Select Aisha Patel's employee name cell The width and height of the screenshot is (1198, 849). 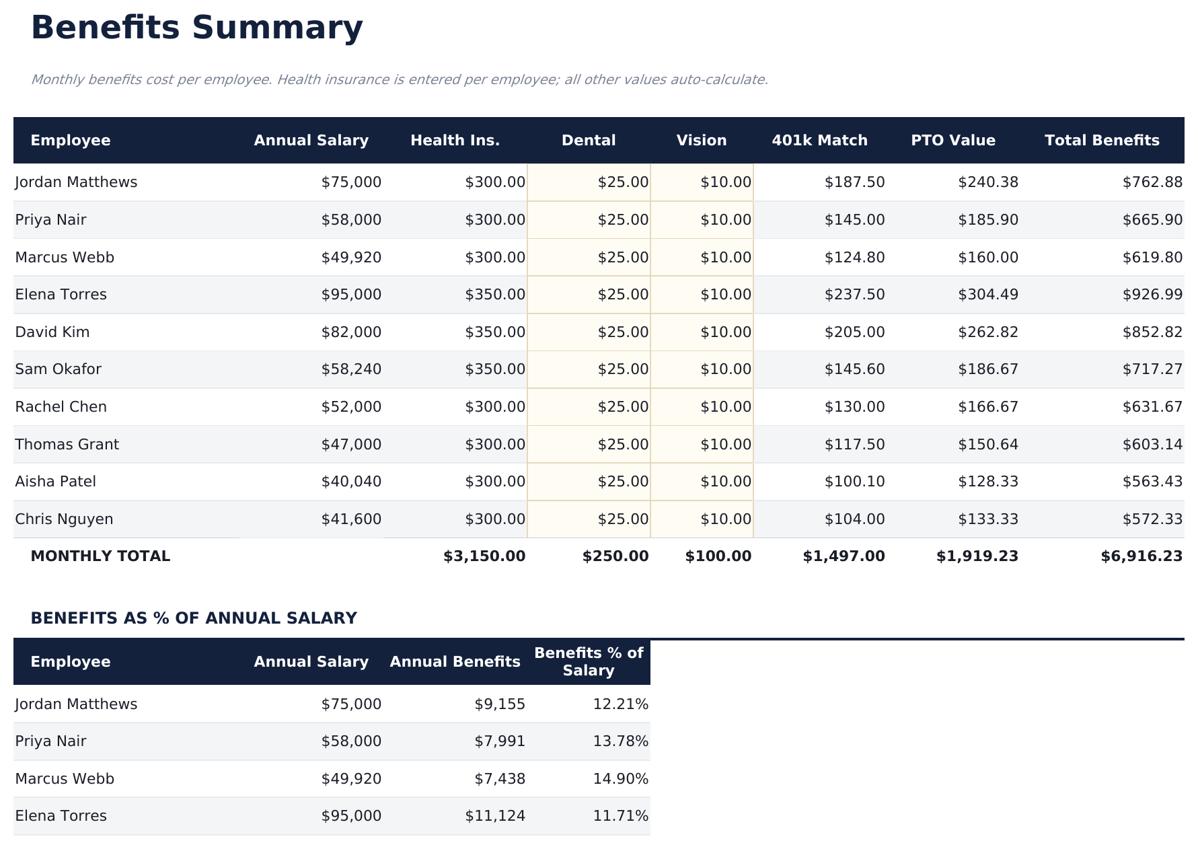[57, 481]
